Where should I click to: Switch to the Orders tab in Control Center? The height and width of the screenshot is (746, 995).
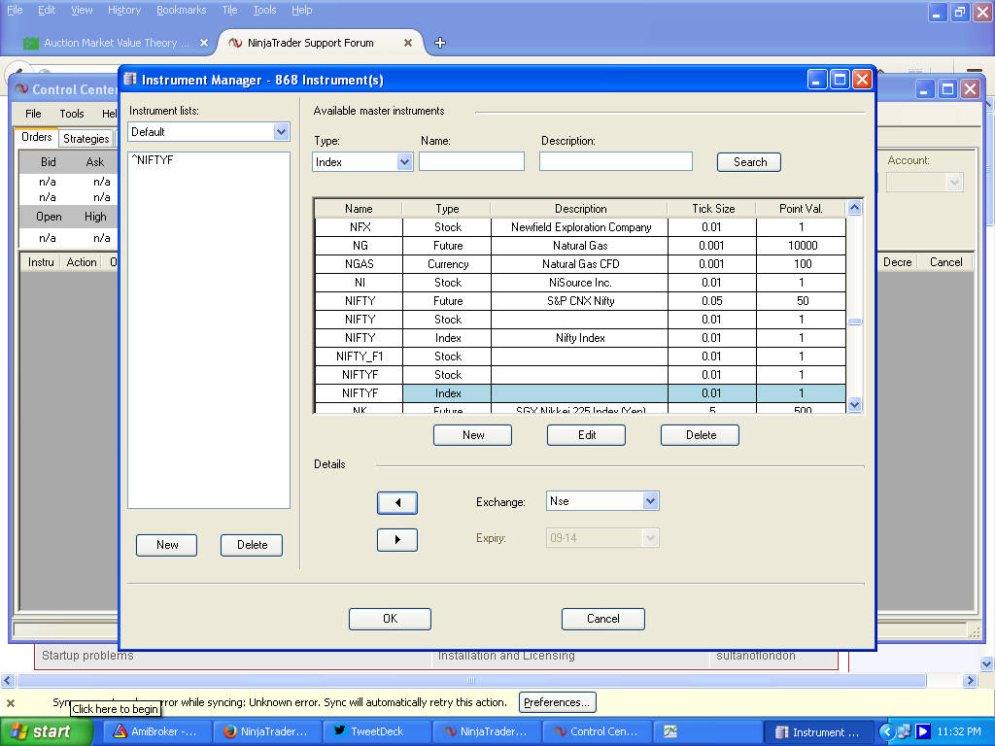36,137
